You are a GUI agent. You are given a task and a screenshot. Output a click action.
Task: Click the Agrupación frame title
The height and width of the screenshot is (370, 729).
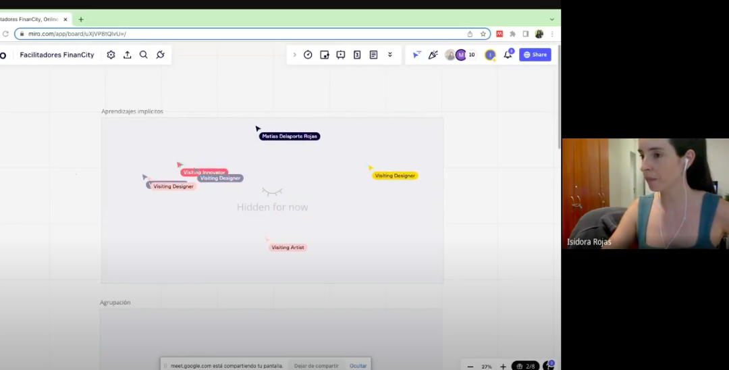click(x=115, y=302)
